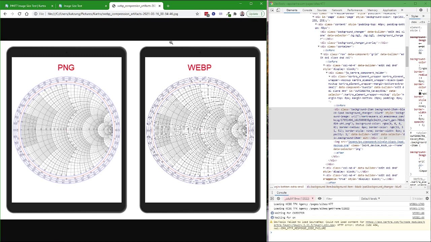Open the Default levels dropdown

coord(370,199)
